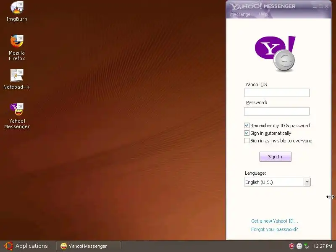This screenshot has width=336, height=252.
Task: Focus the Password input field
Action: point(277,111)
